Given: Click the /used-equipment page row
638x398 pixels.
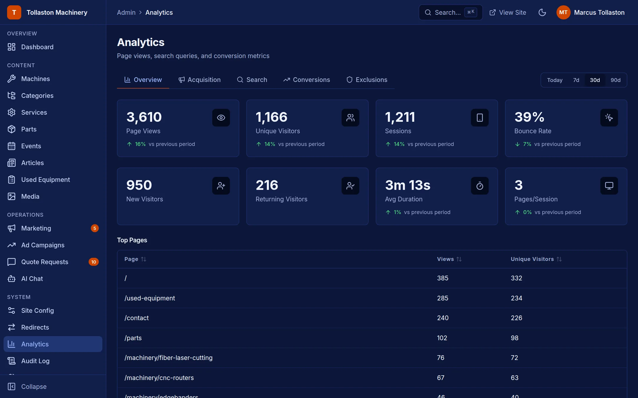Looking at the screenshot, I should tap(372, 298).
